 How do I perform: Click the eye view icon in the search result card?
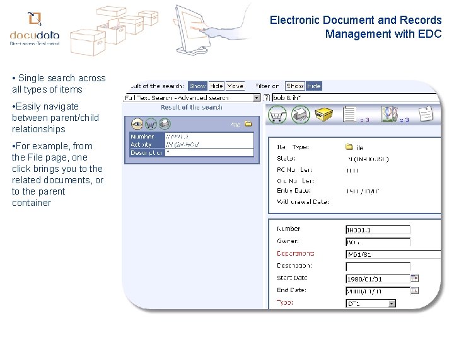click(137, 124)
